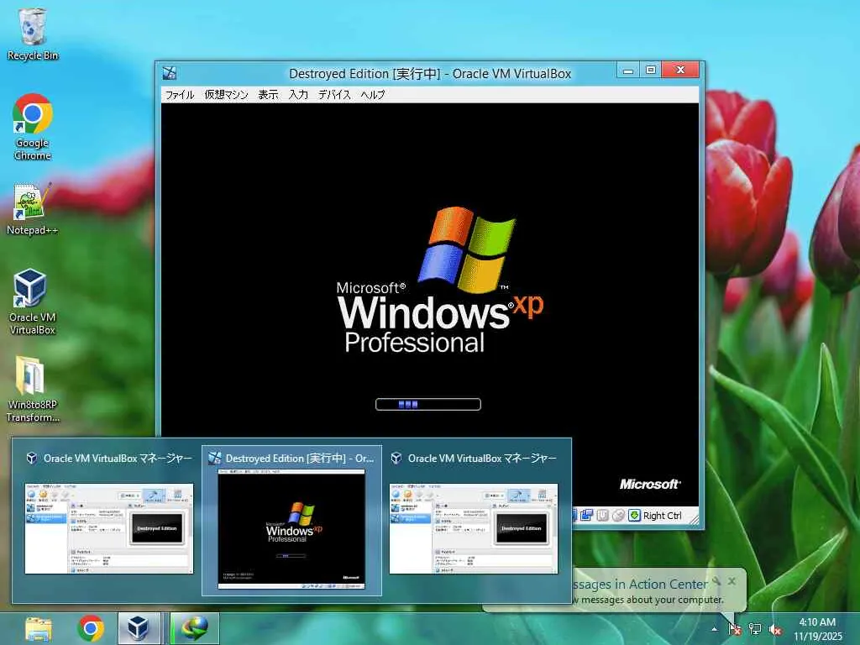Open the ファイル menu

tap(180, 94)
